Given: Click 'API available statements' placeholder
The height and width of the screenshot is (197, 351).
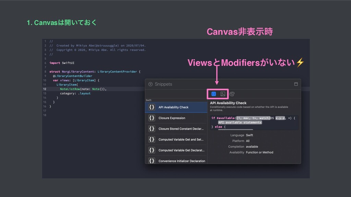Looking at the screenshot, I should click(x=240, y=122).
